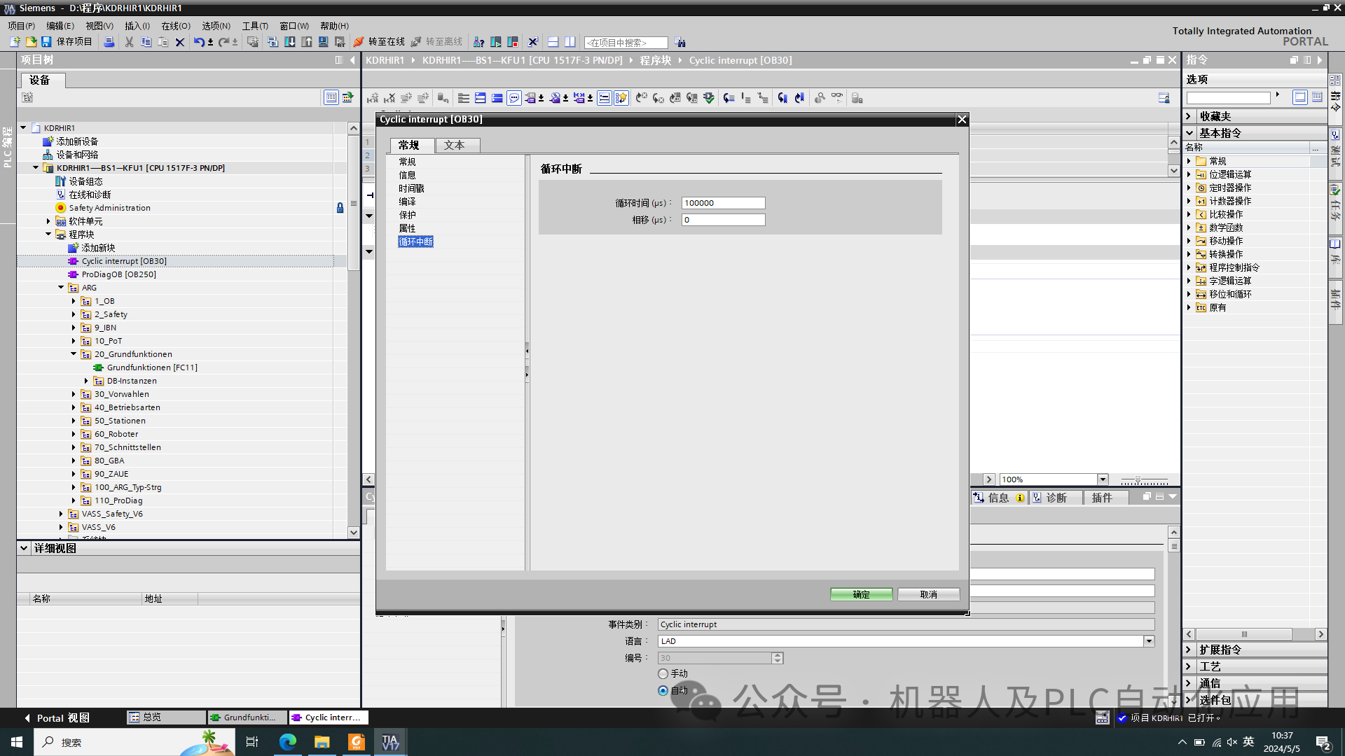Click the download to device icon
Screen dimensions: 1345x756
click(290, 42)
